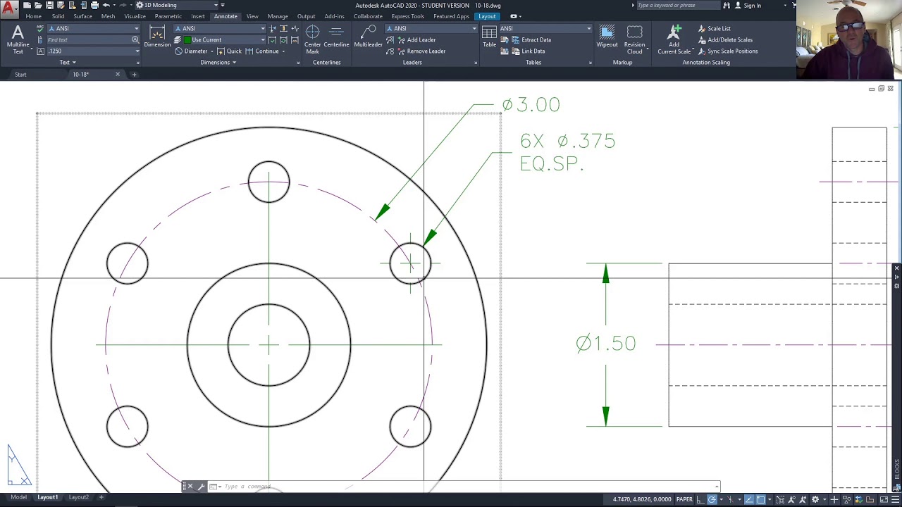The width and height of the screenshot is (902, 507).
Task: Click the Dimension tool button
Action: point(157,37)
